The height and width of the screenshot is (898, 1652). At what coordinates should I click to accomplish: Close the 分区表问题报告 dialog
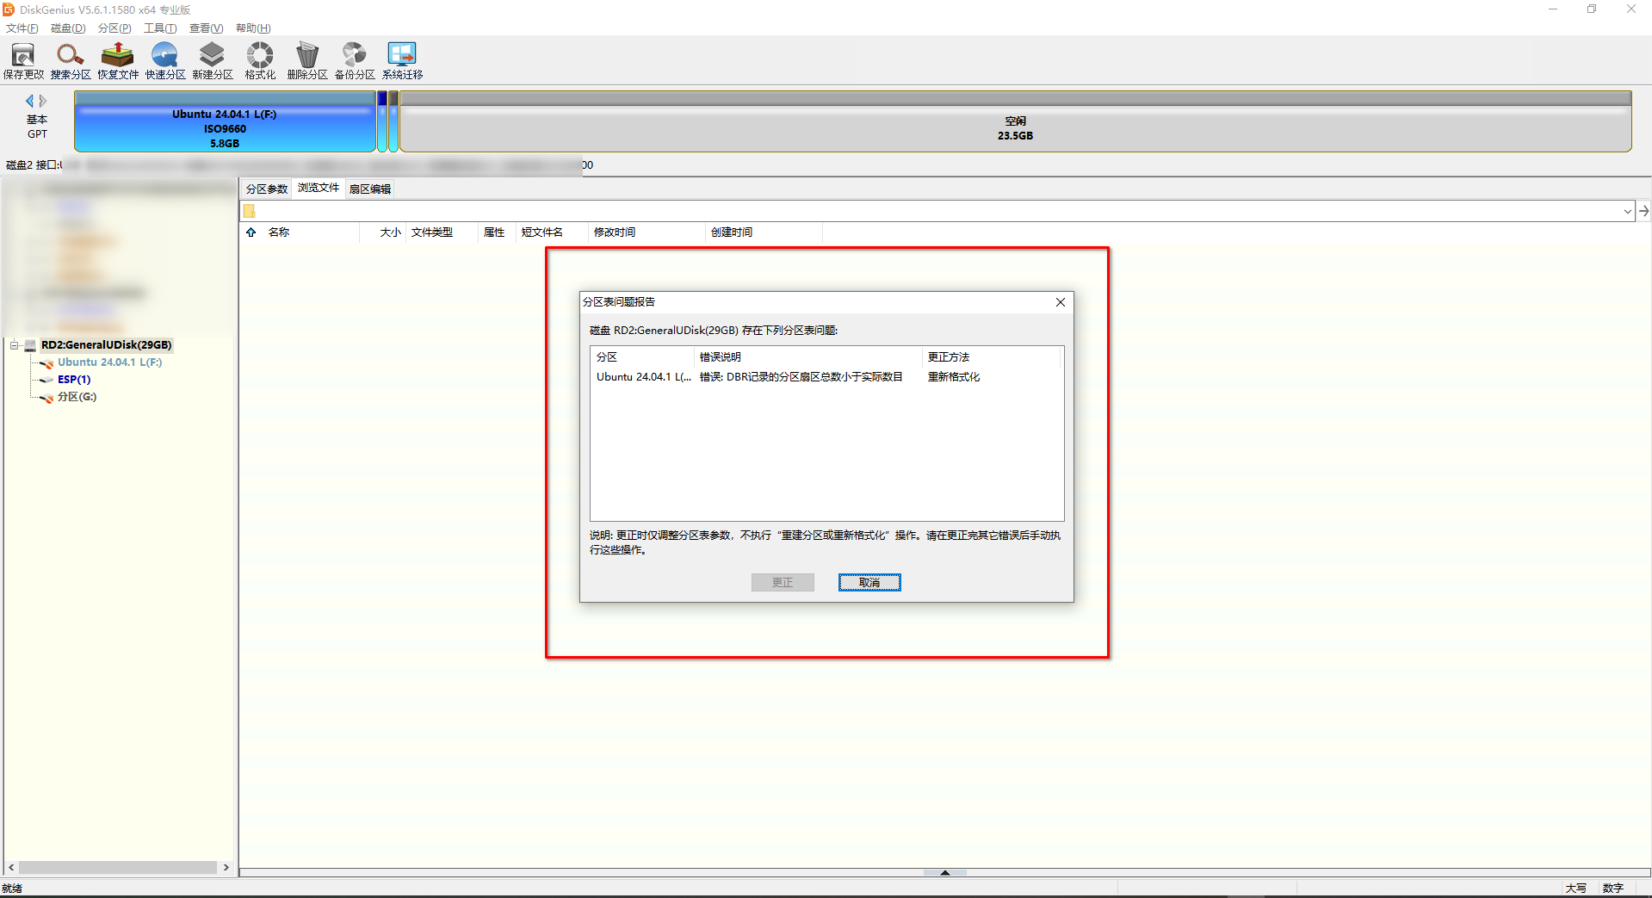click(1061, 302)
